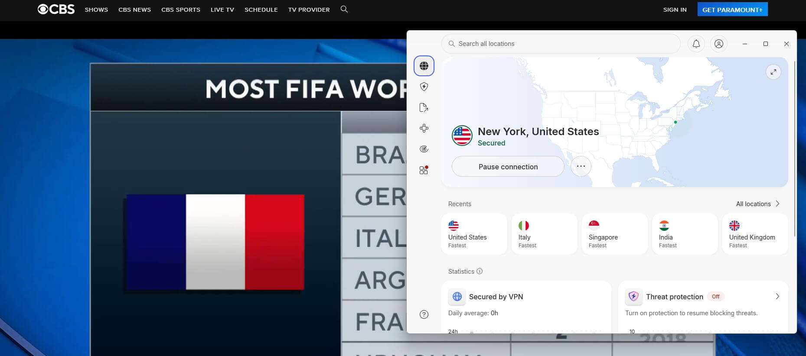
Task: Click 'Daily average: 0h' text
Action: (x=473, y=313)
